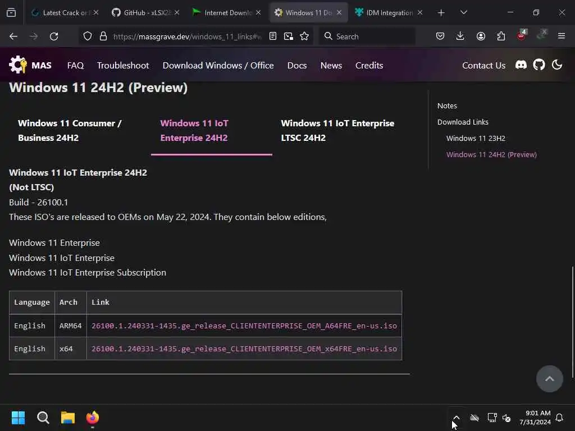Viewport: 575px width, 431px height.
Task: Click the Firefox View icon
Action: (11, 13)
